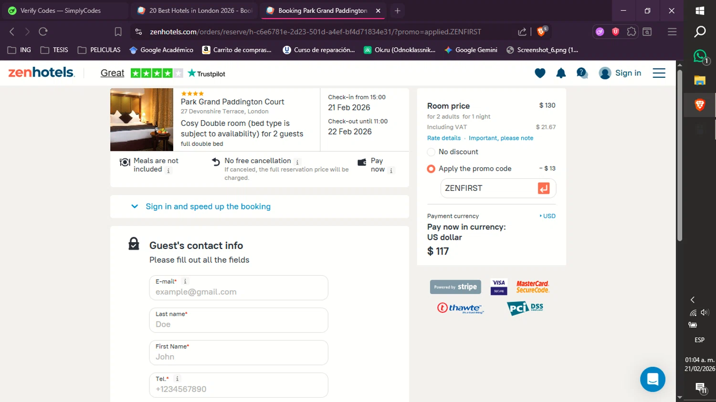Viewport: 716px width, 402px height.
Task: Open favorites heart icon in Zenhotels header
Action: pos(540,73)
